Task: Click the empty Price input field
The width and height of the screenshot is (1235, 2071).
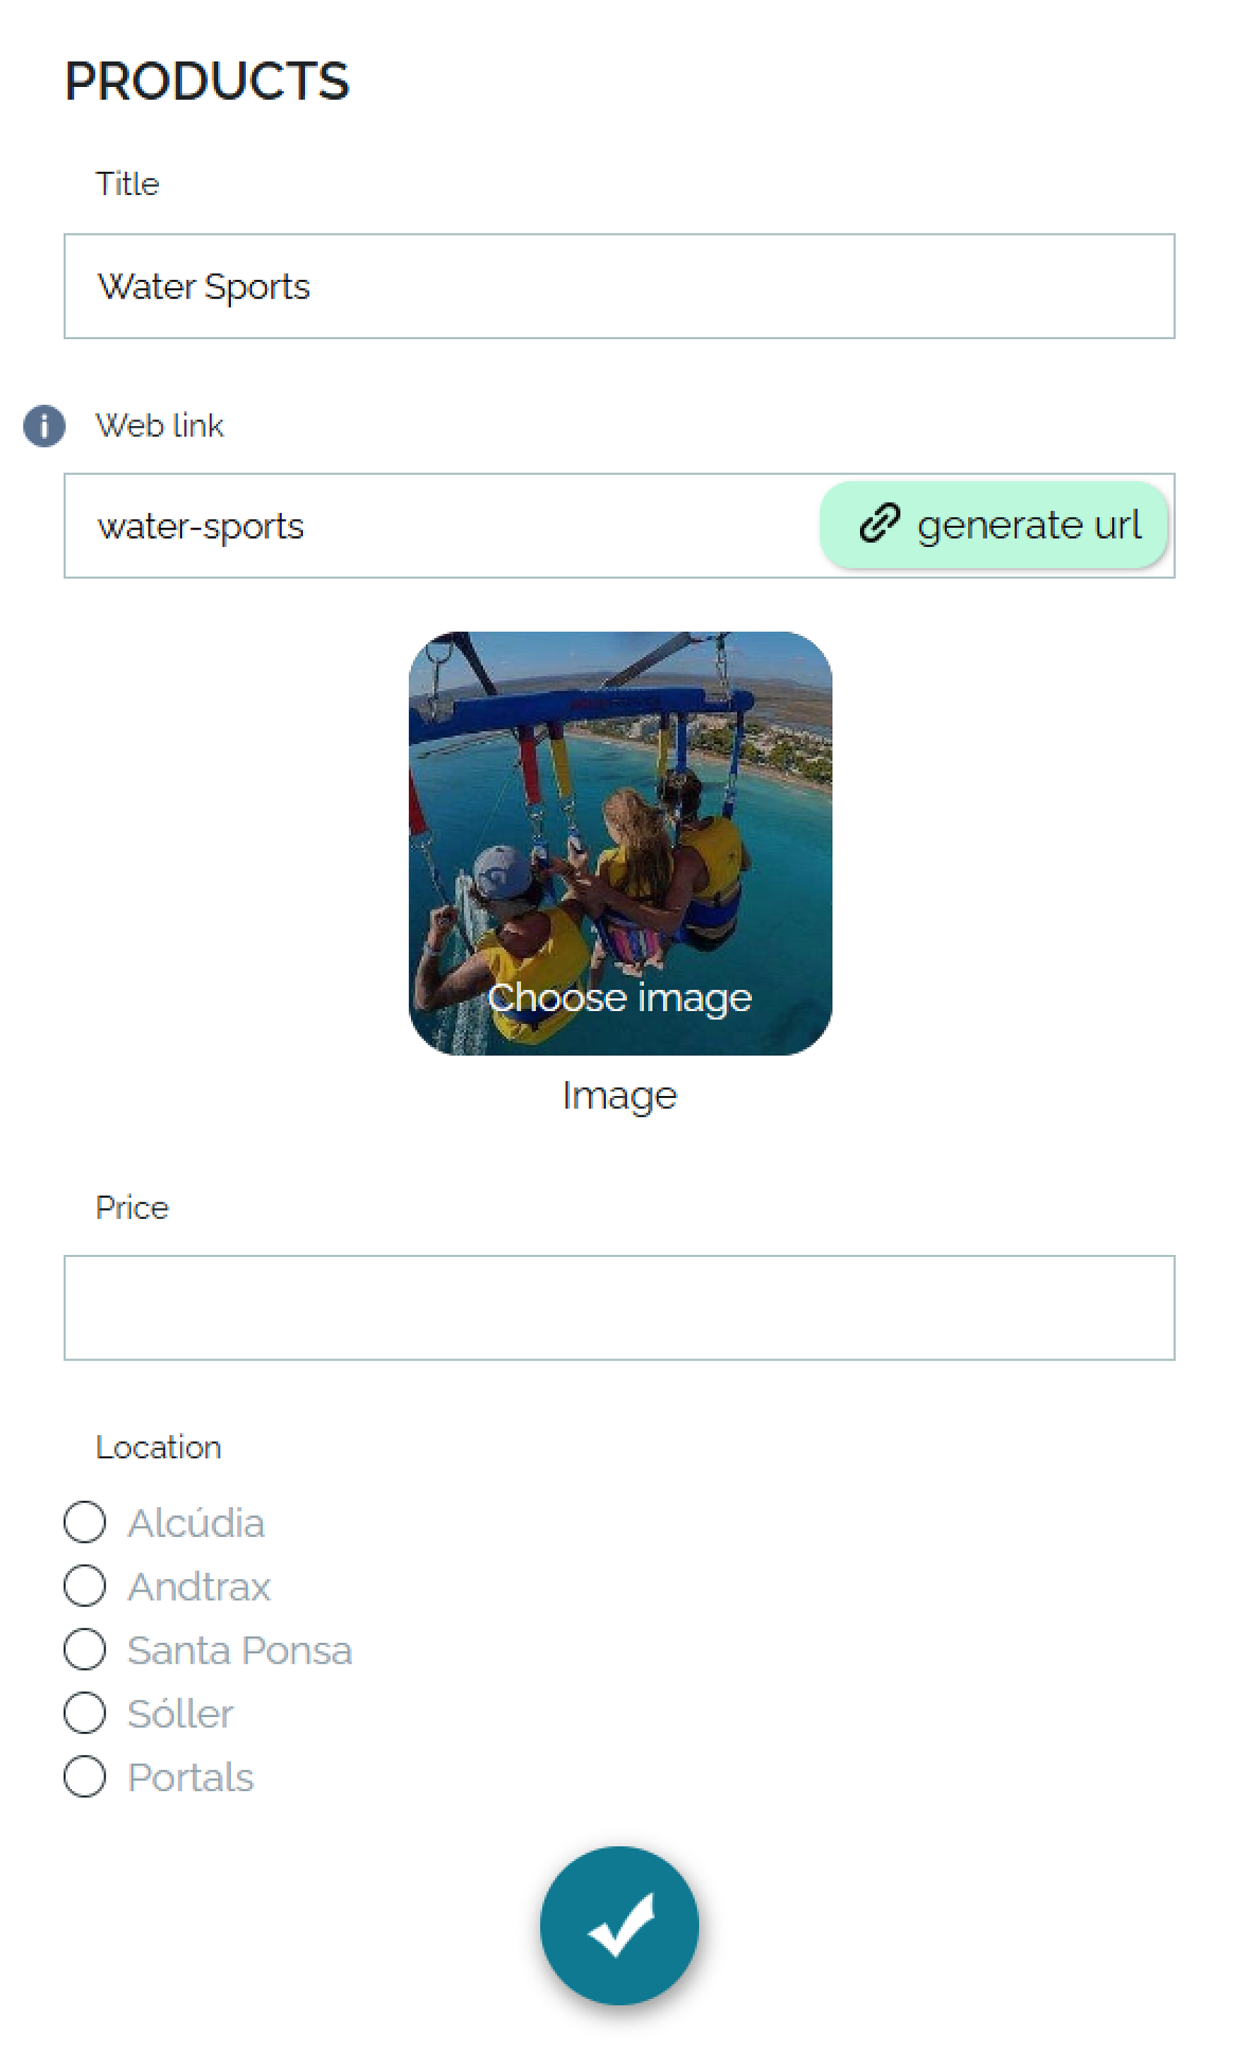Action: coord(619,1308)
